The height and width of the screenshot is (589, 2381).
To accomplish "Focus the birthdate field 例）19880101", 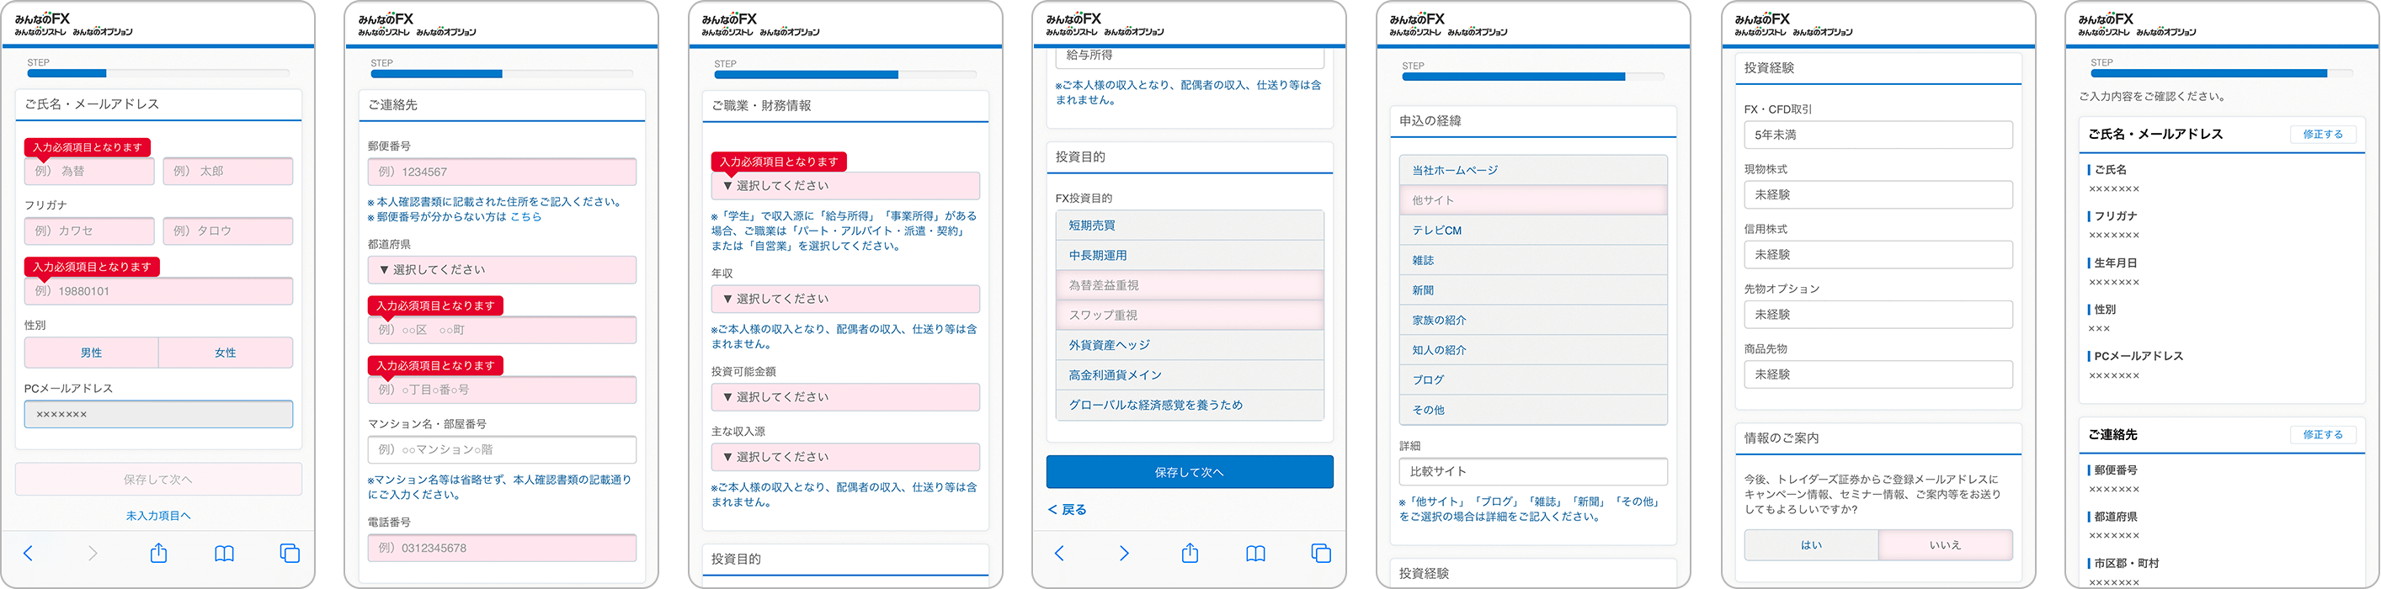I will tap(158, 291).
